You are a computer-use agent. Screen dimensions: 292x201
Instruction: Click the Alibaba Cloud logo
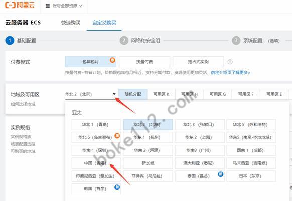(x=20, y=5)
